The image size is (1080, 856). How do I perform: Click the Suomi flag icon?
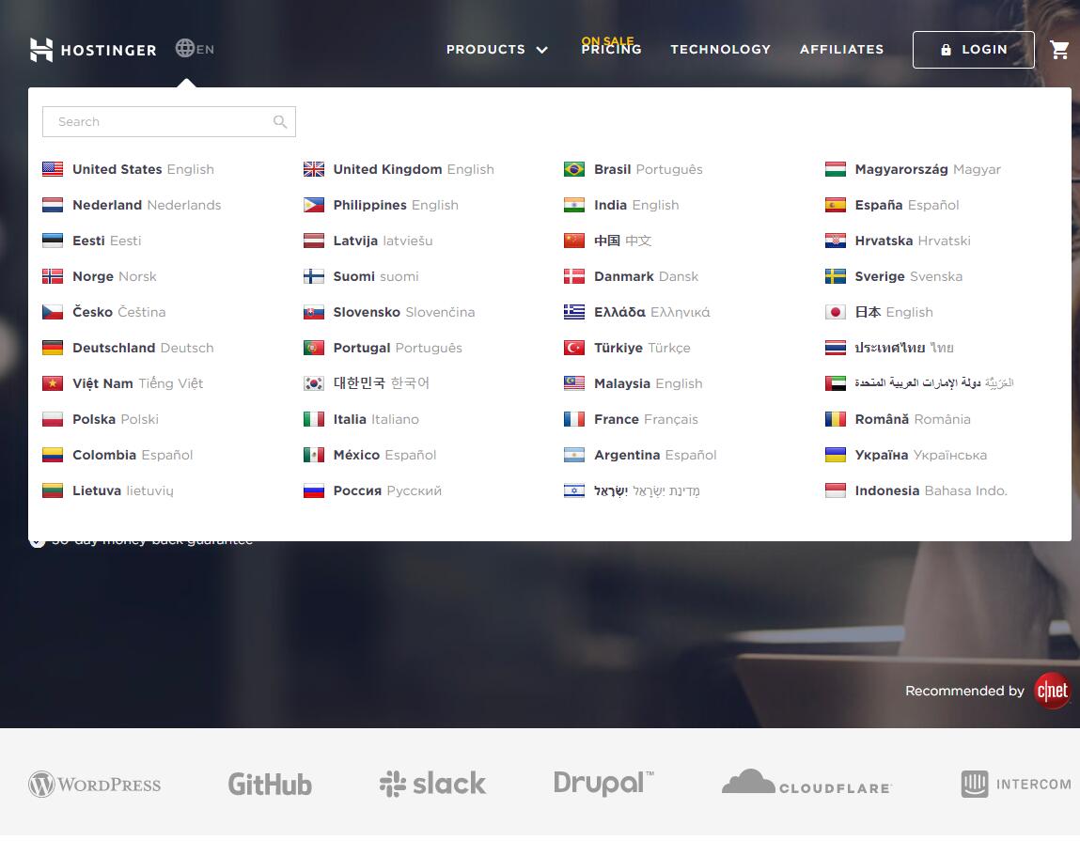(x=313, y=277)
